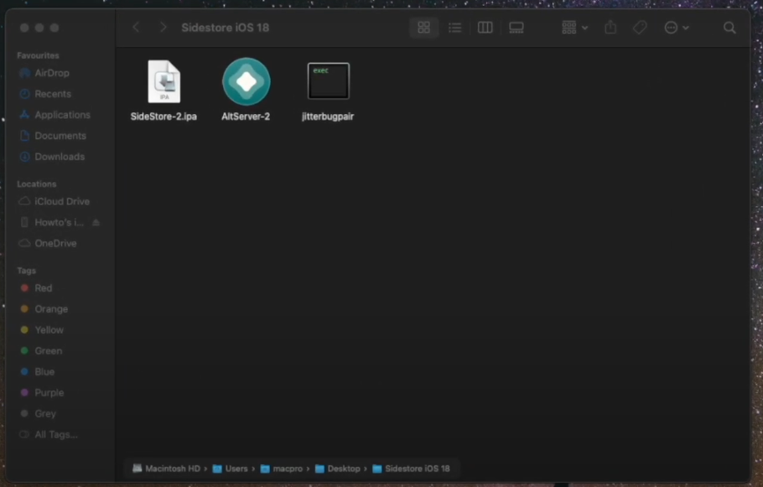Filter by the Blue tag
Viewport: 763px width, 487px height.
coord(44,371)
